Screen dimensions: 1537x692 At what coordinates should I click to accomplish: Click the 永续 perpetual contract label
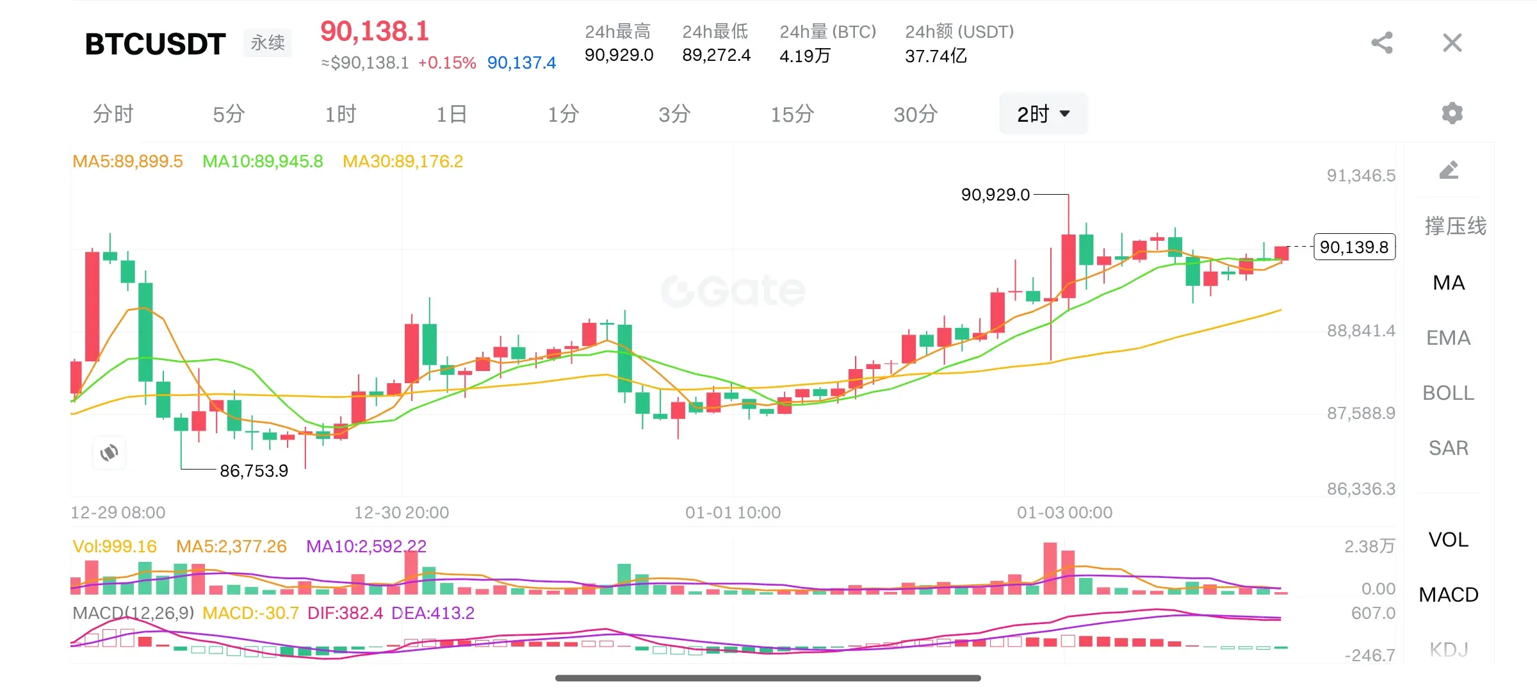pos(268,43)
